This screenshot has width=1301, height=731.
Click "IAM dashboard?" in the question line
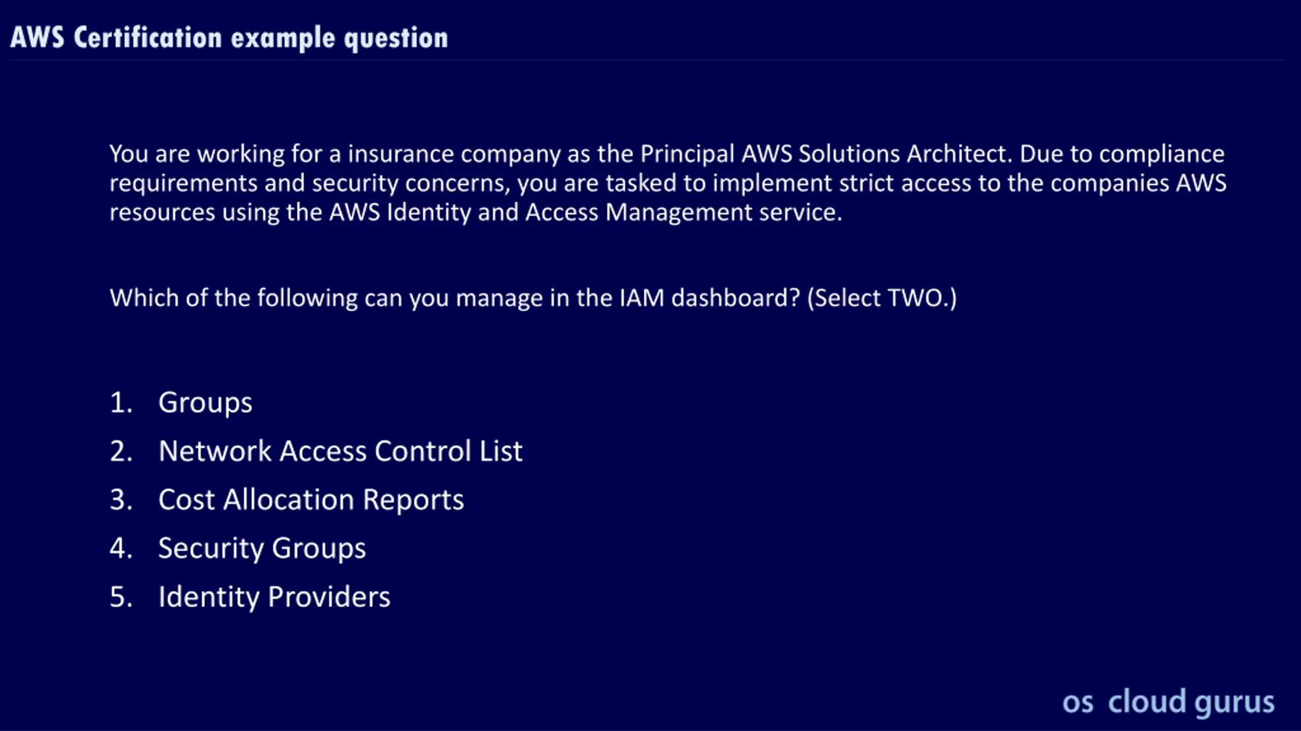coord(709,298)
